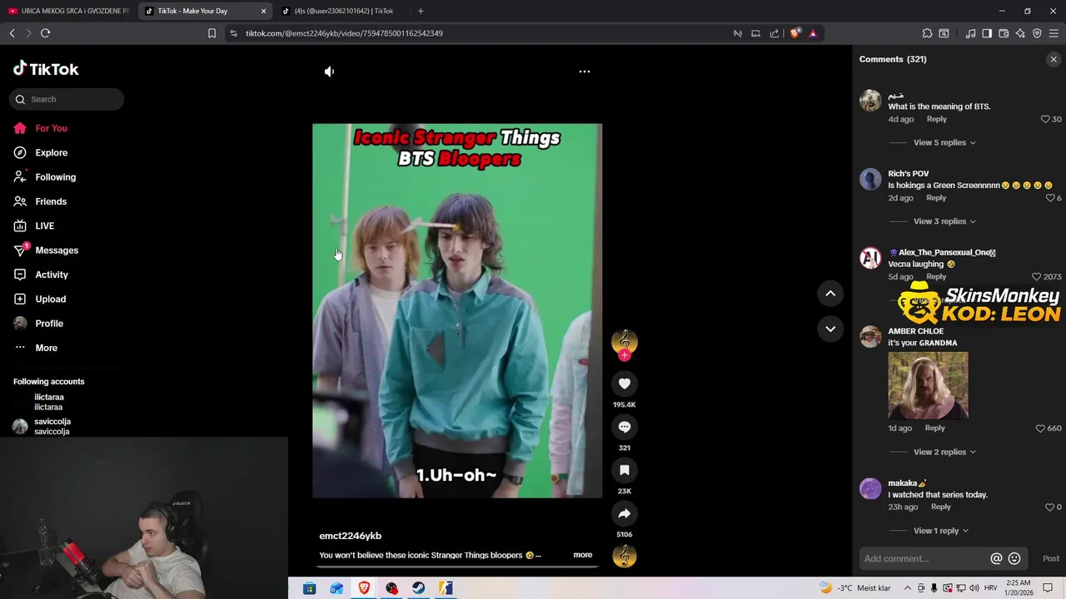1066x599 pixels.
Task: Open a new browser tab
Action: point(421,11)
